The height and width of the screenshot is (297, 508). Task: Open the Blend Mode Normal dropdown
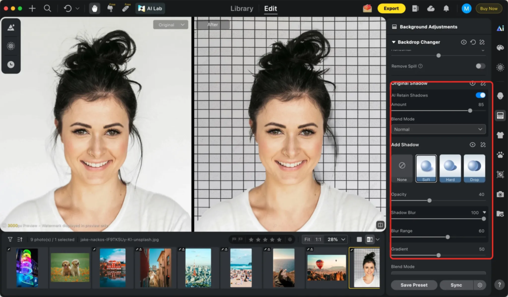point(438,129)
